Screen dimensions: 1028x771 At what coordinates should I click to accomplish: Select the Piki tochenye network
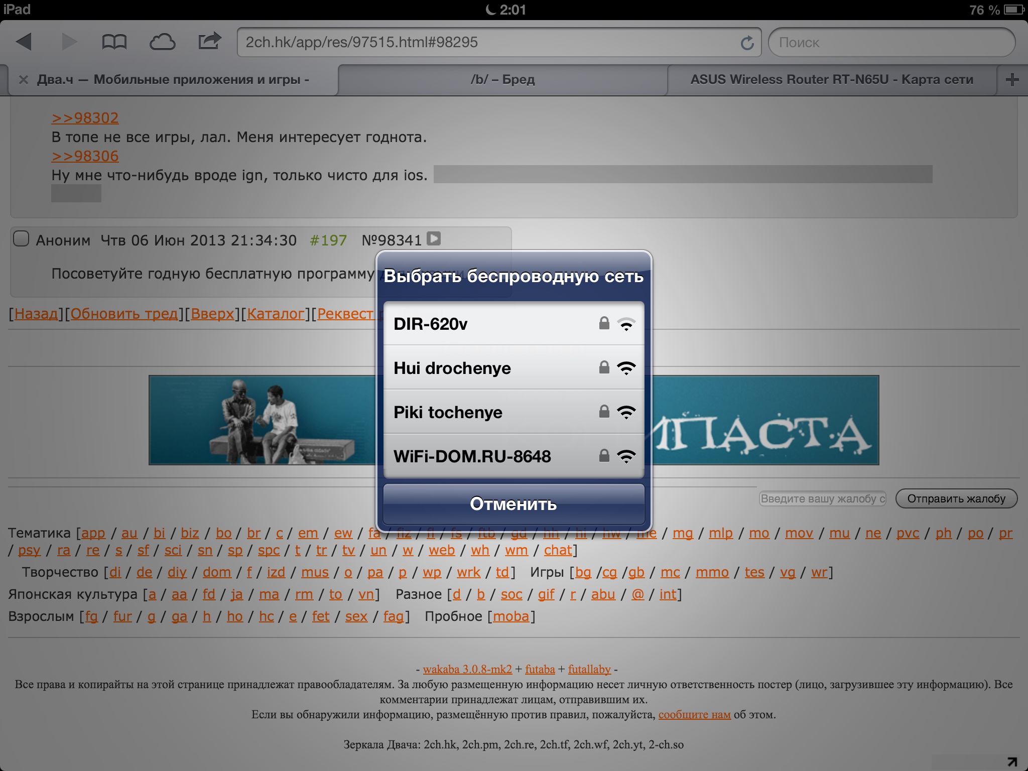[x=513, y=412]
